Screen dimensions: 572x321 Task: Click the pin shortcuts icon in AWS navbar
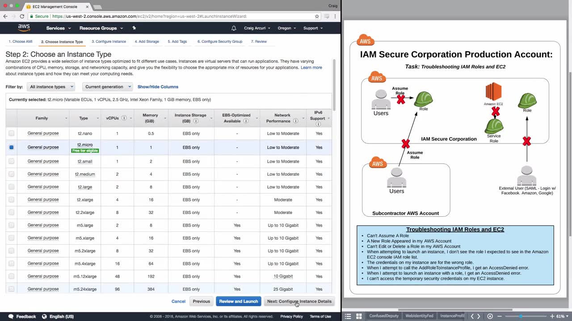point(134,28)
